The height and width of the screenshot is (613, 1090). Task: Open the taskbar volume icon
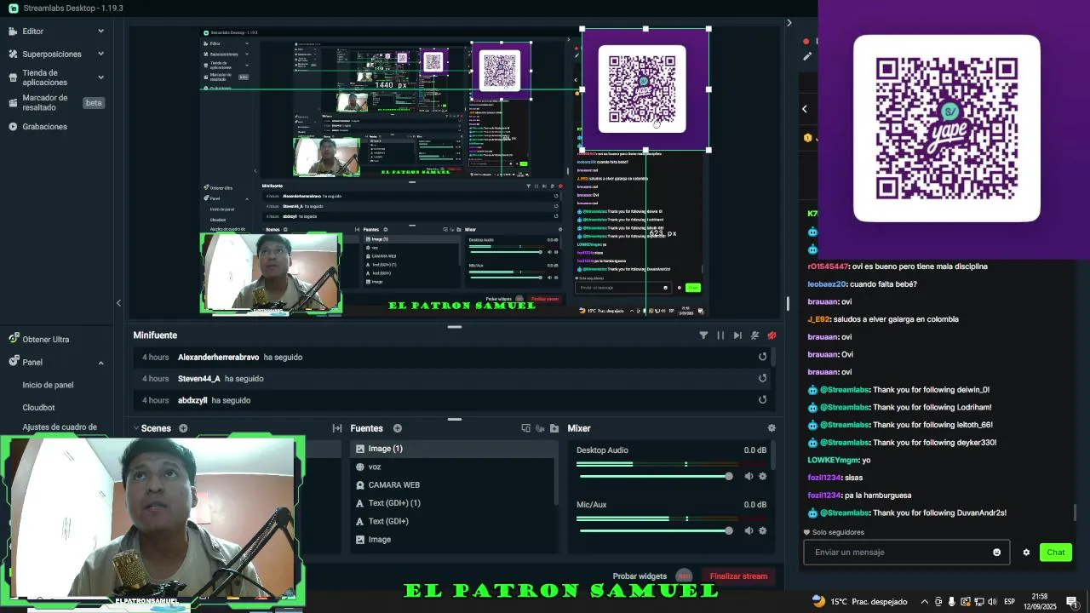click(992, 602)
